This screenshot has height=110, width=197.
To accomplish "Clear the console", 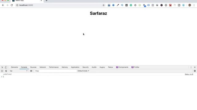I will [6, 71].
